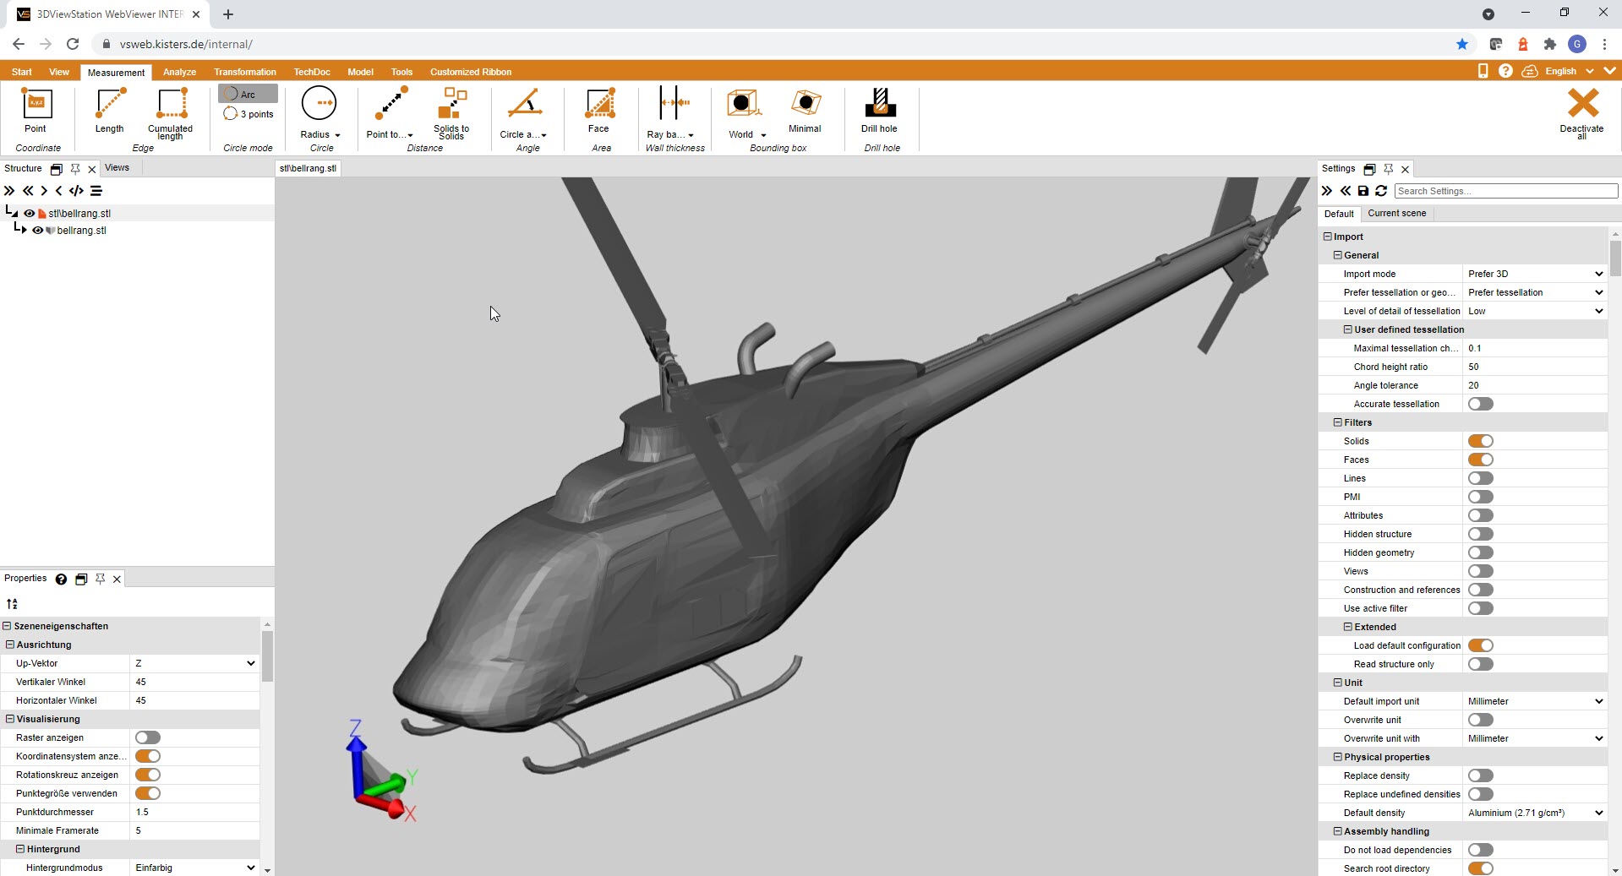Pin the Settings panel

[x=1388, y=169]
